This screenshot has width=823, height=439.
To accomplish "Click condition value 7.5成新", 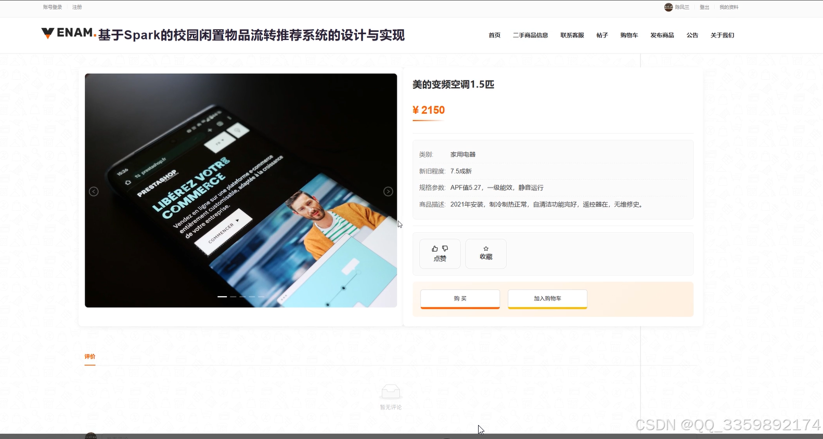I will tap(461, 171).
